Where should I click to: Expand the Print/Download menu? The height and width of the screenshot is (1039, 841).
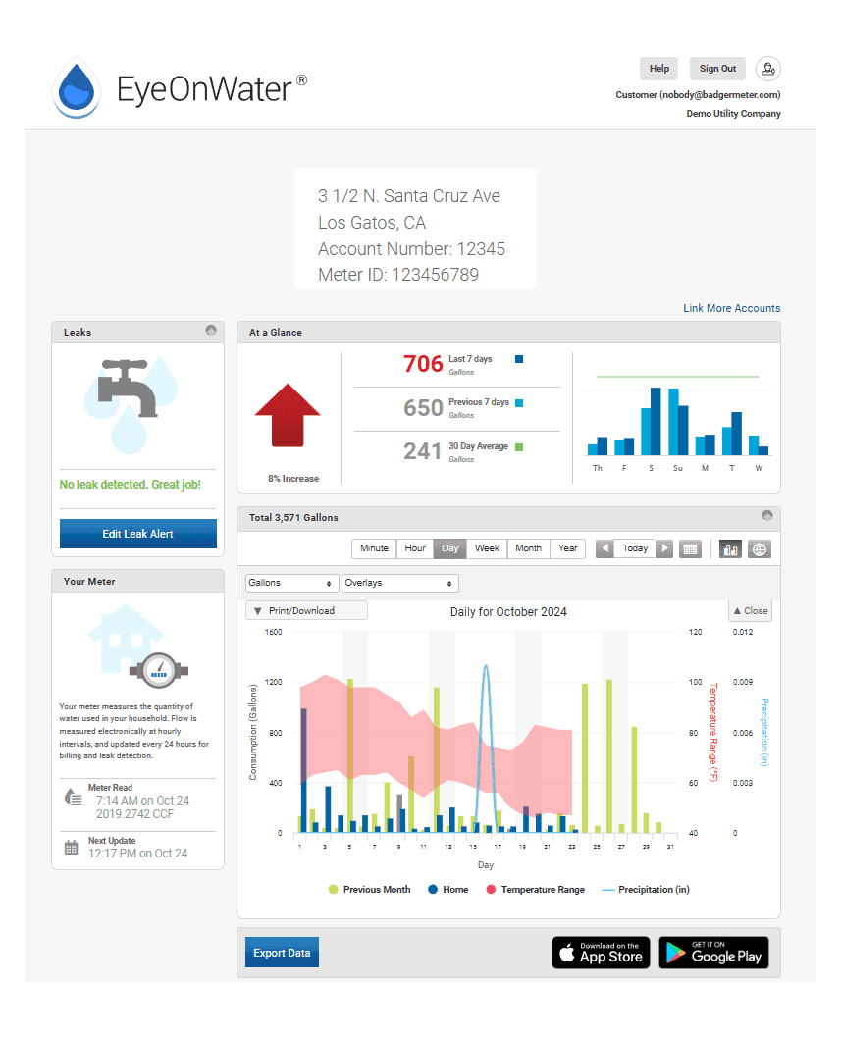[306, 611]
